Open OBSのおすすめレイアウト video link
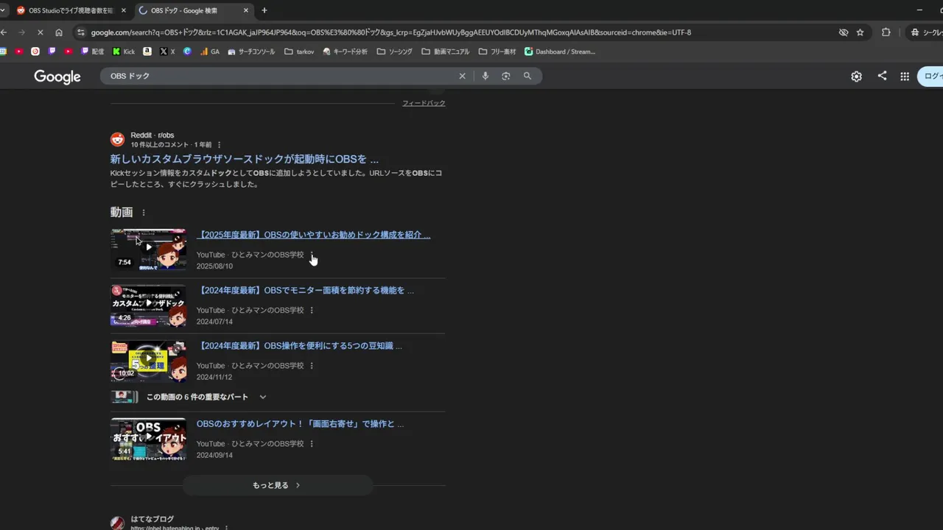This screenshot has height=530, width=943. pyautogui.click(x=300, y=424)
